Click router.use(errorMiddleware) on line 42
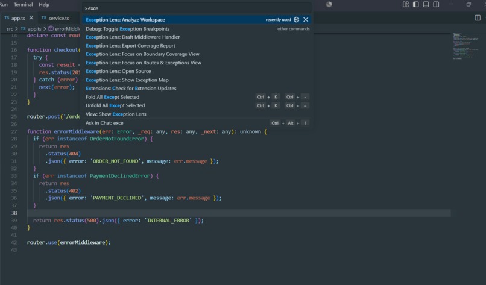 coord(69,242)
